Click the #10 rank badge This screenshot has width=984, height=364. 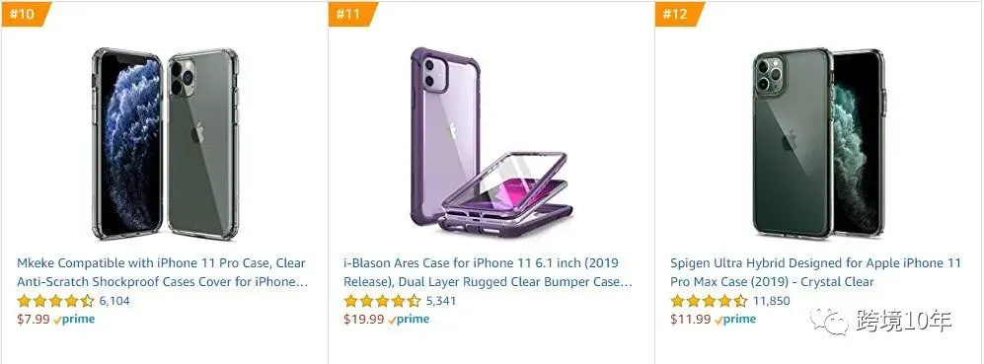click(x=25, y=15)
